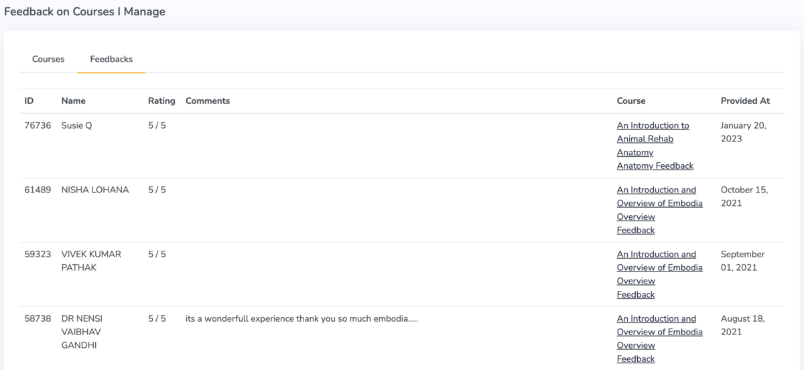Click the Course column header
Viewport: 804px width, 370px height.
click(630, 101)
